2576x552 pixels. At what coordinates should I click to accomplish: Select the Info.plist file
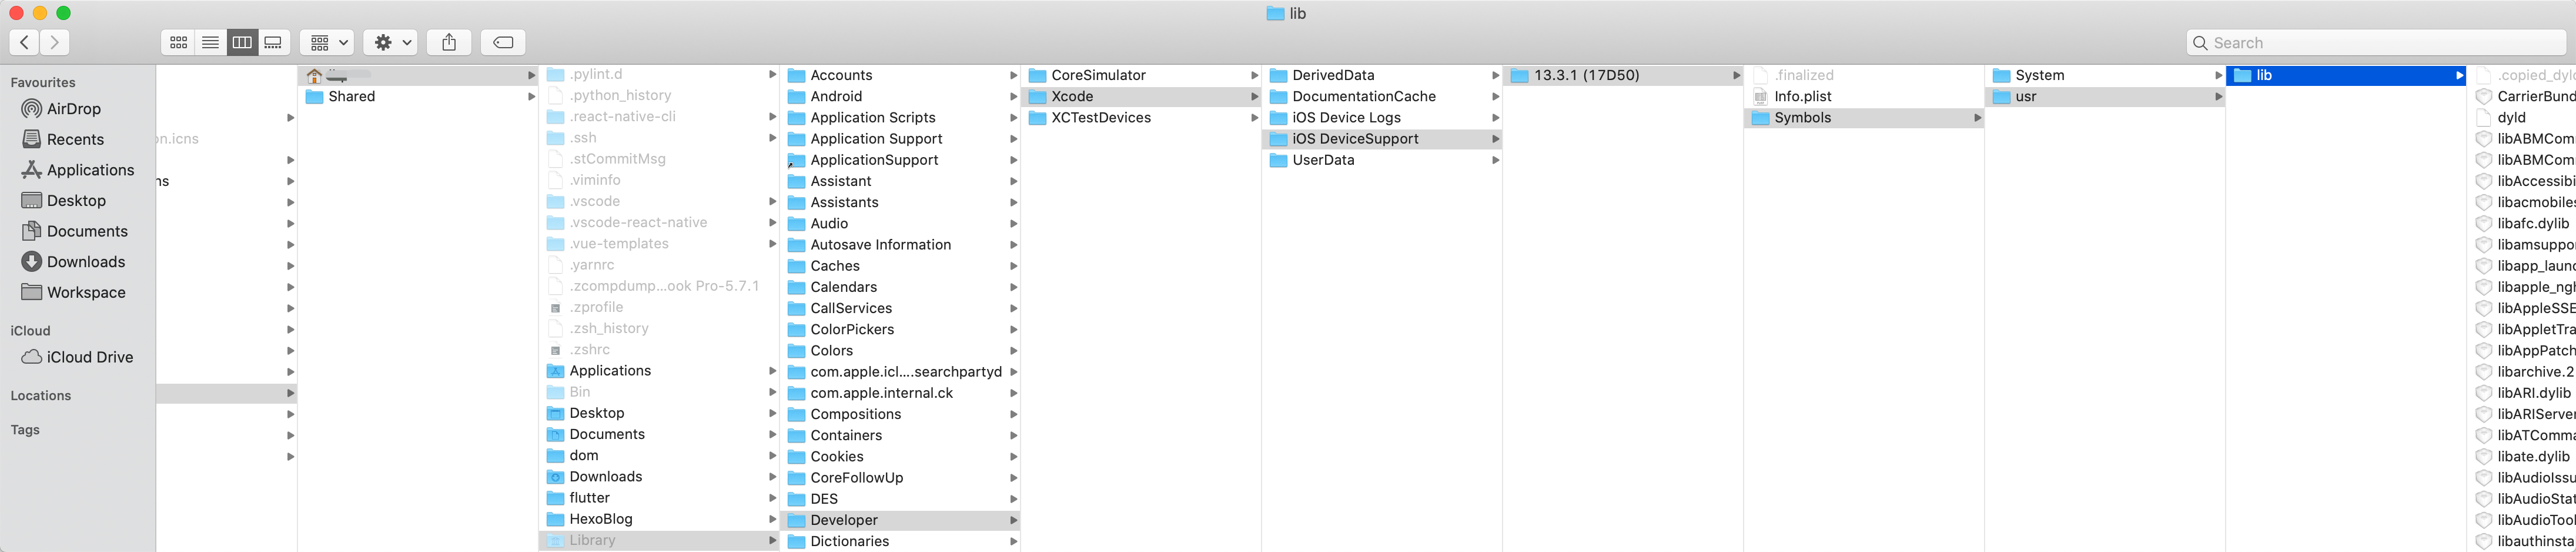1864,96
